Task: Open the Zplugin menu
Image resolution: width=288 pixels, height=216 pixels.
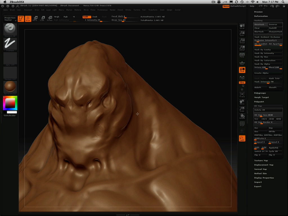Action: coord(169,10)
